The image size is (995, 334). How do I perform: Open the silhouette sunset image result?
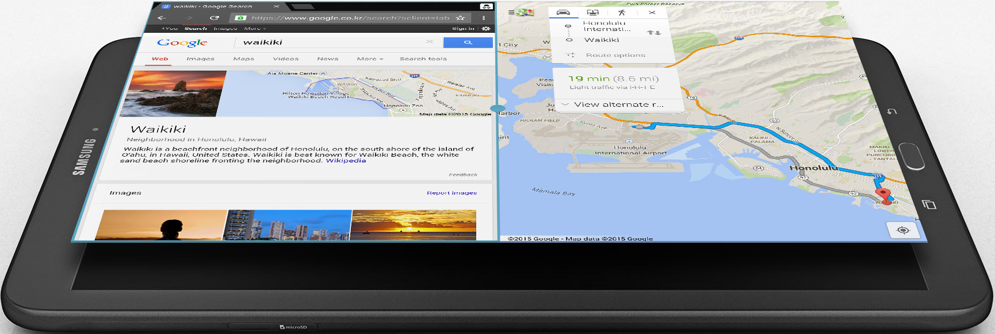pos(162,224)
